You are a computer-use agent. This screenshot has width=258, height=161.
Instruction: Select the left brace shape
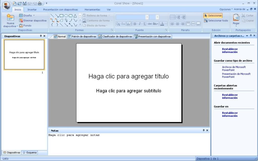pos(52,25)
